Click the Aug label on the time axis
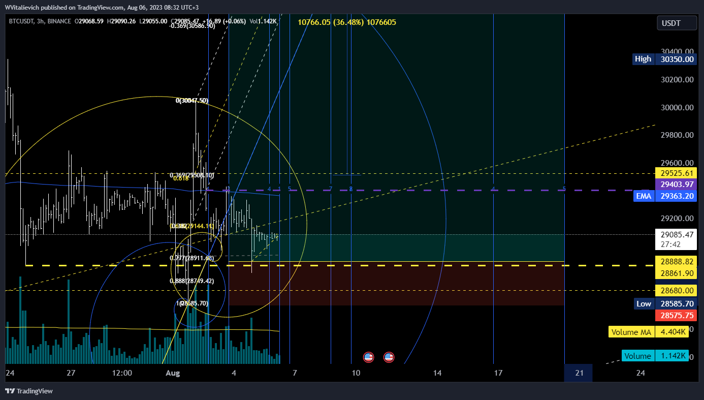Image resolution: width=704 pixels, height=400 pixels. pos(173,373)
